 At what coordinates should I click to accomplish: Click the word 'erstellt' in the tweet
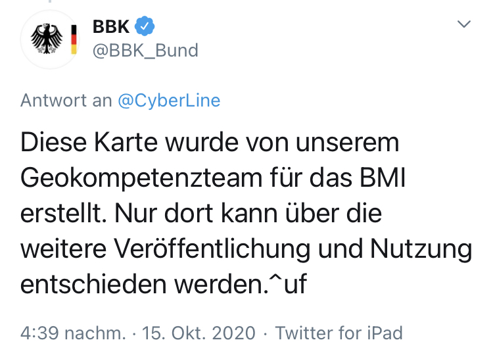coord(63,214)
